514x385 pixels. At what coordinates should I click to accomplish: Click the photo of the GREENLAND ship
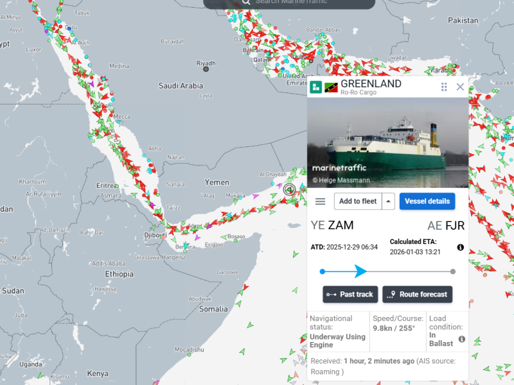[x=387, y=142]
